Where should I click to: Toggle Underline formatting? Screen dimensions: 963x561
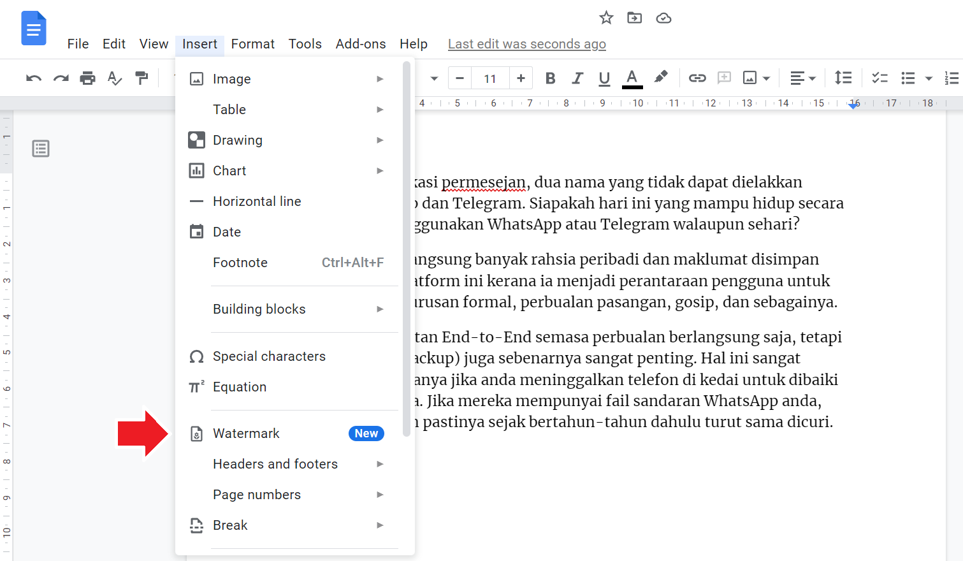[604, 78]
